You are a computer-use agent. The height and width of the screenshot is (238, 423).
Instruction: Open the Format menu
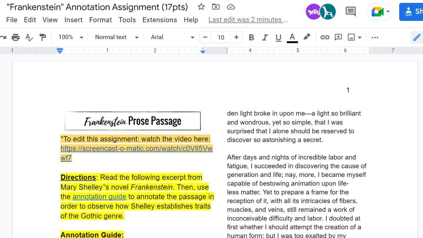pos(100,20)
